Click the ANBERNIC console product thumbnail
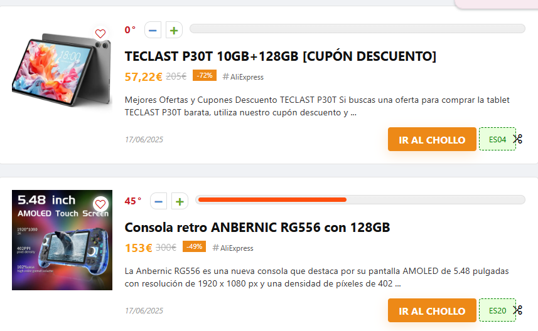The image size is (538, 331). coord(62,240)
